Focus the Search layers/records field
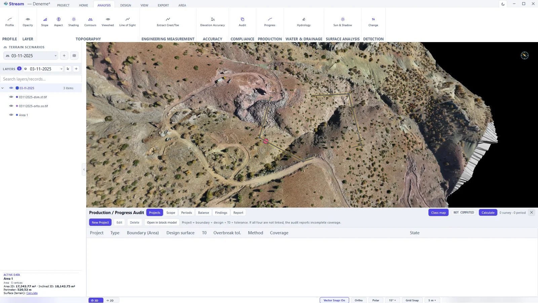Screen dimensions: 538x303 click(x=41, y=79)
